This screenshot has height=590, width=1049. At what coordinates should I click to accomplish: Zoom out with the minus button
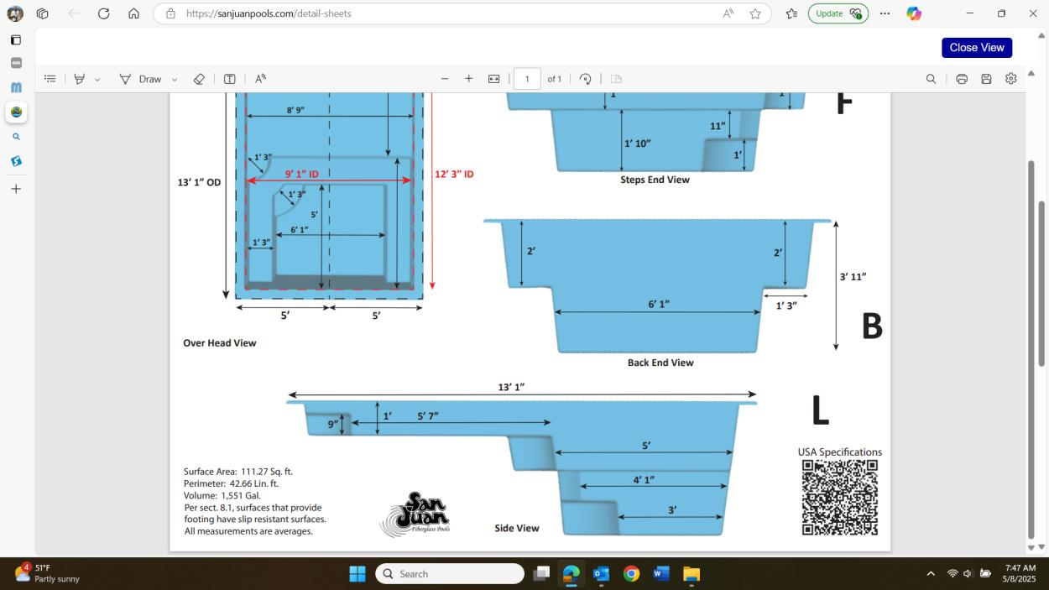pos(445,79)
